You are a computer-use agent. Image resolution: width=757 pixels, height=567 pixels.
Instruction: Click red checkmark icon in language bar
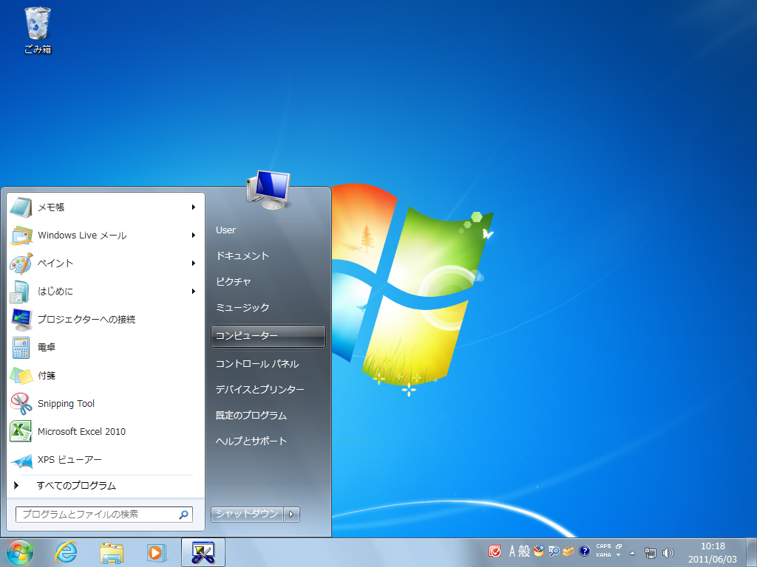[x=495, y=551]
